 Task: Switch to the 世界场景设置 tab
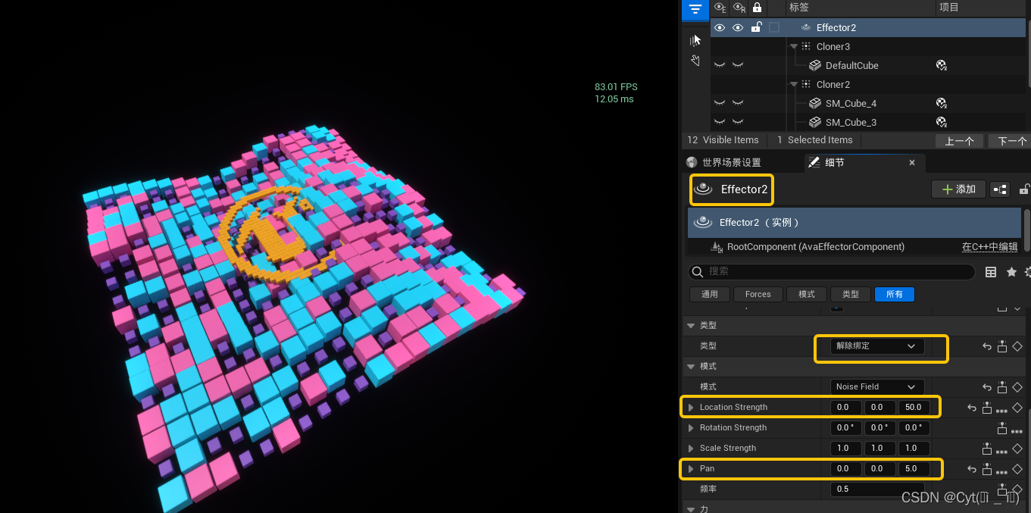tap(723, 162)
